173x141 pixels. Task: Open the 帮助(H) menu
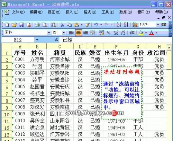pos(162,12)
